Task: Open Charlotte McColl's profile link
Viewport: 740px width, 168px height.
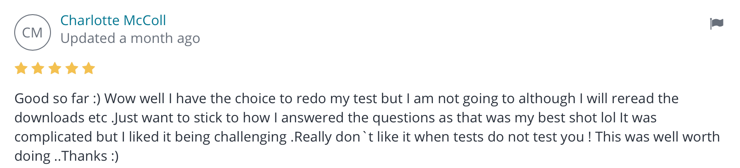Action: coord(113,21)
